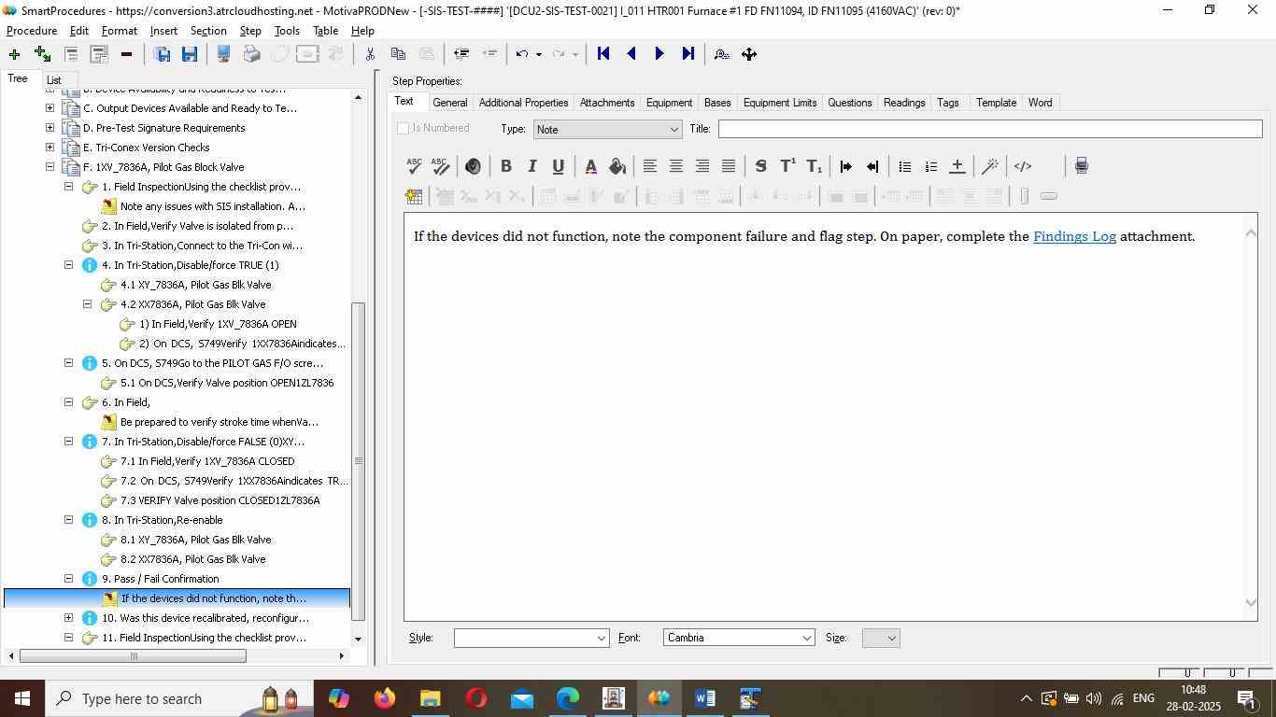Increase indent in the text editor

point(845,166)
